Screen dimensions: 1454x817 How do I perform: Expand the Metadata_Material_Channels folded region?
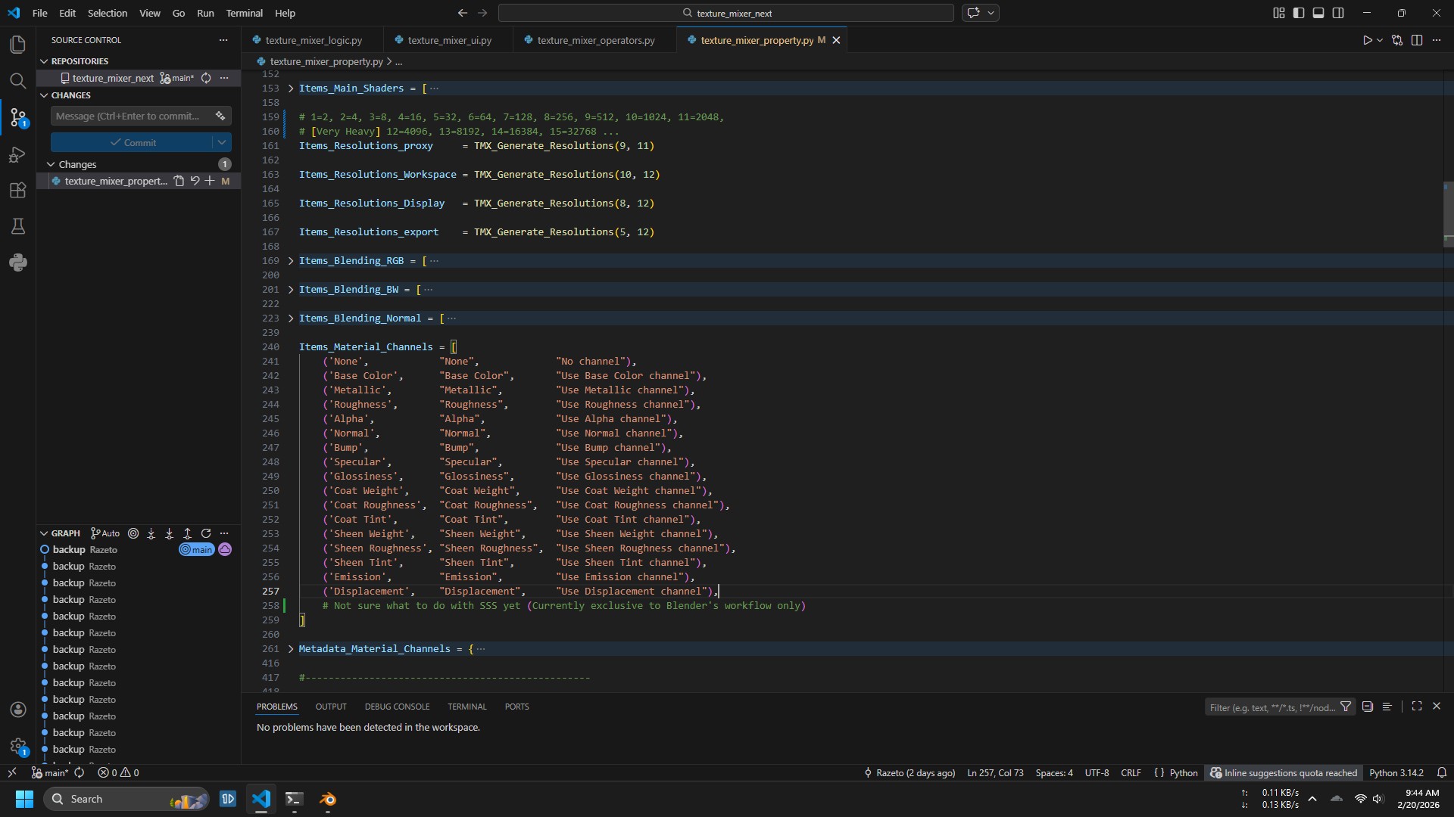click(x=291, y=649)
